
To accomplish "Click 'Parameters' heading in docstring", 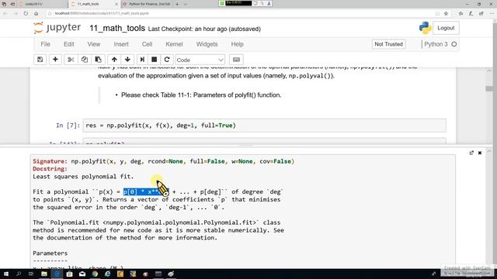I will 50,253.
